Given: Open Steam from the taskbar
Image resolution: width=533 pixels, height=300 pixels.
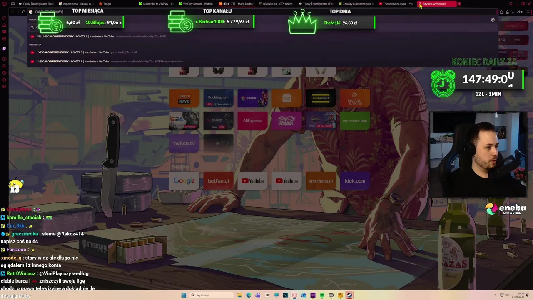Looking at the screenshot, I should pyautogui.click(x=349, y=295).
